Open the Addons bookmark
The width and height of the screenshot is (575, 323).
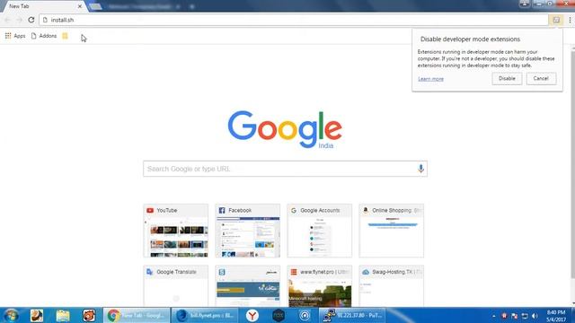[44, 36]
